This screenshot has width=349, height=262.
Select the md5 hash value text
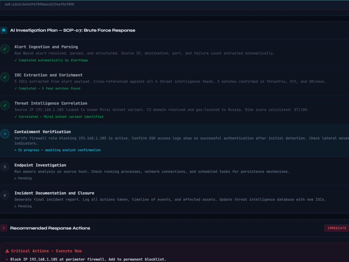tap(39, 4)
